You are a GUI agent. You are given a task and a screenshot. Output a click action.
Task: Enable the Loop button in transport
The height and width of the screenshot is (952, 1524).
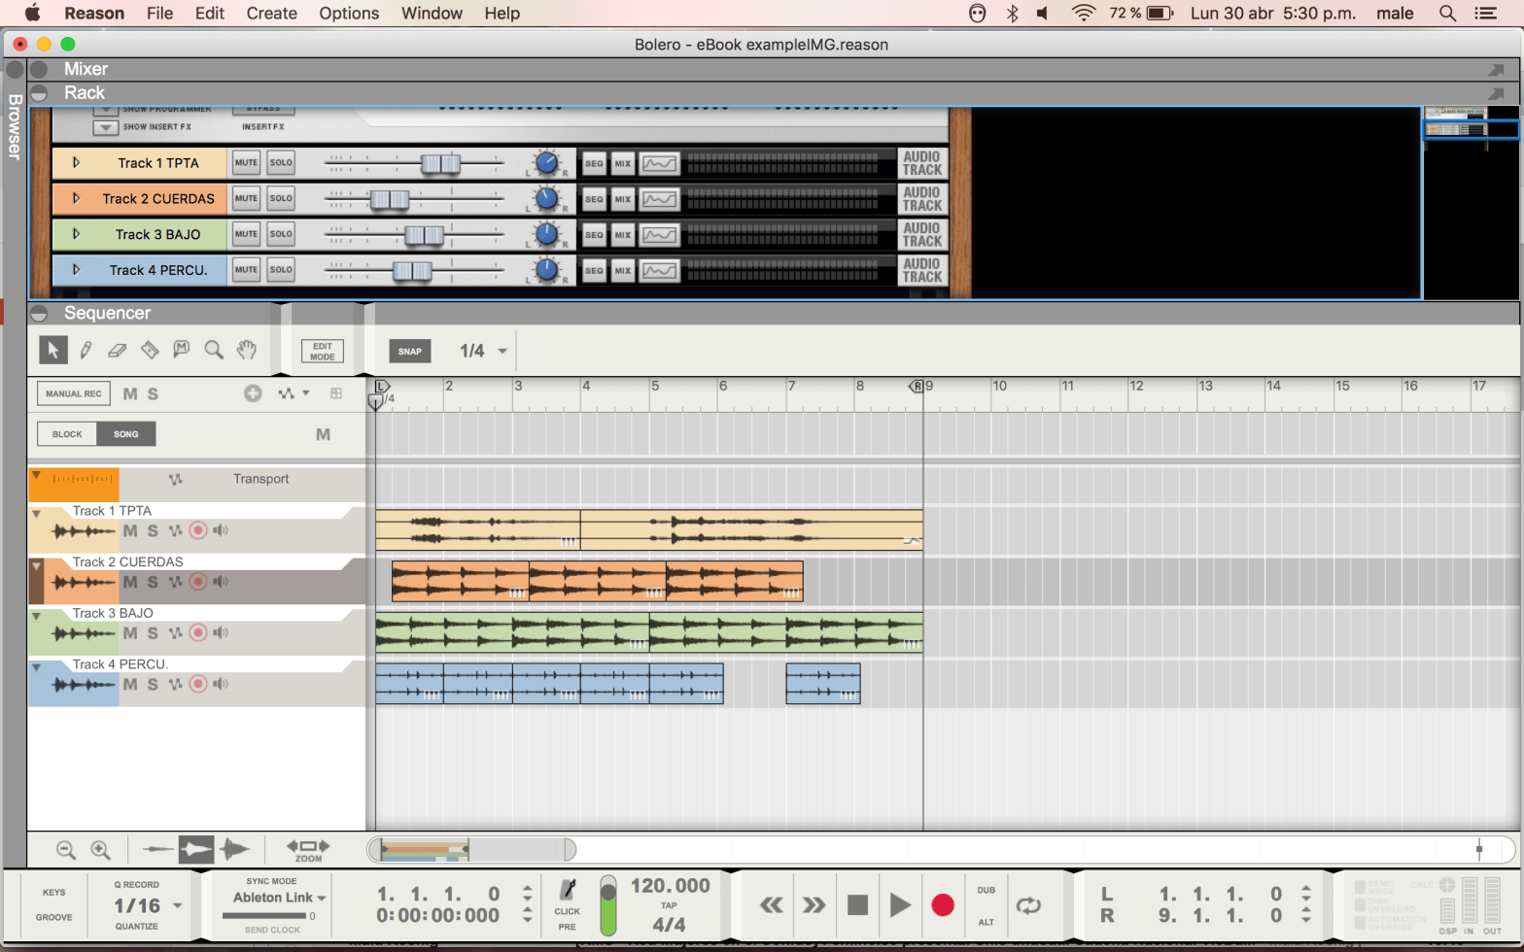coord(1028,905)
